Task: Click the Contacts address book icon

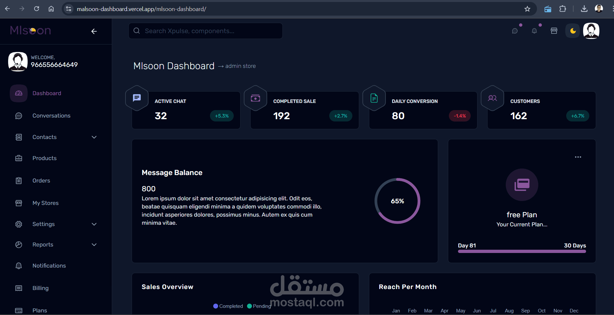Action: click(x=19, y=137)
